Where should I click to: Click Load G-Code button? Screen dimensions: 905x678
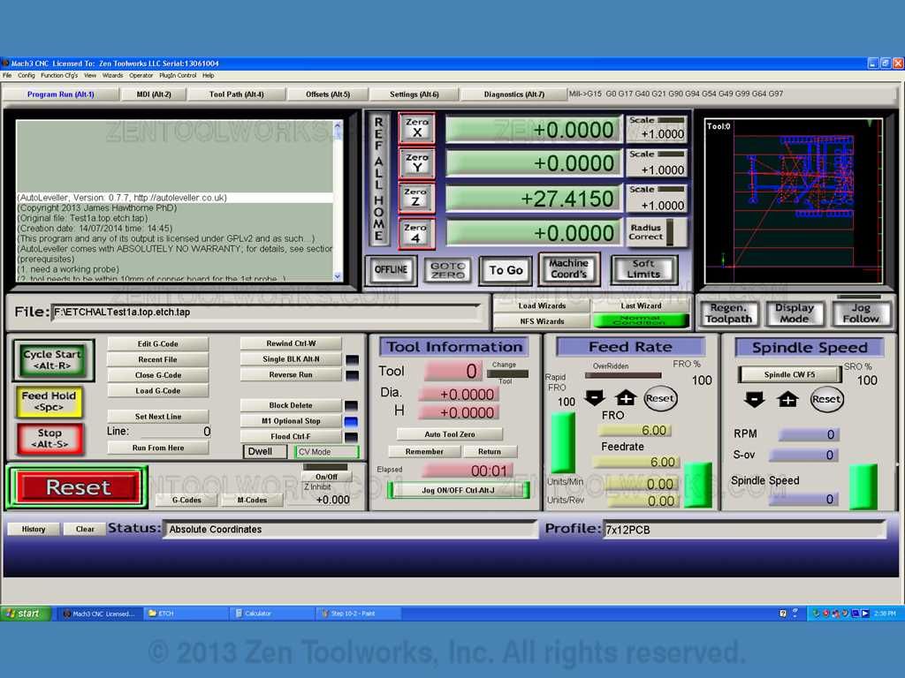coord(158,390)
